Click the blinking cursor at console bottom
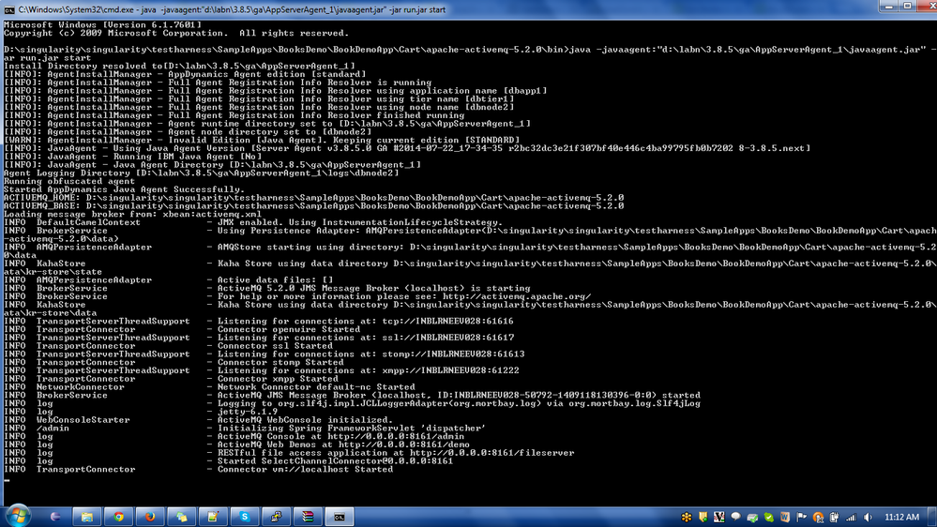The image size is (937, 527). [7, 480]
